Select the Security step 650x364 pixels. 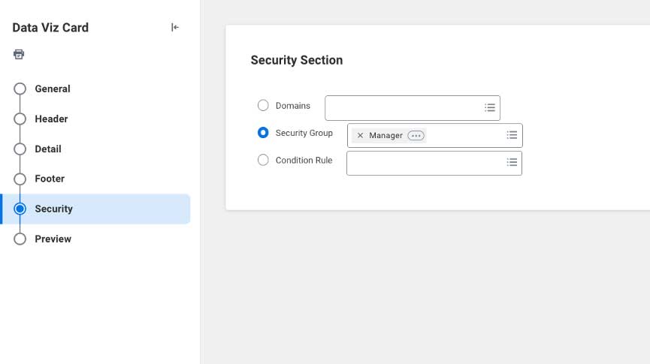tap(96, 209)
